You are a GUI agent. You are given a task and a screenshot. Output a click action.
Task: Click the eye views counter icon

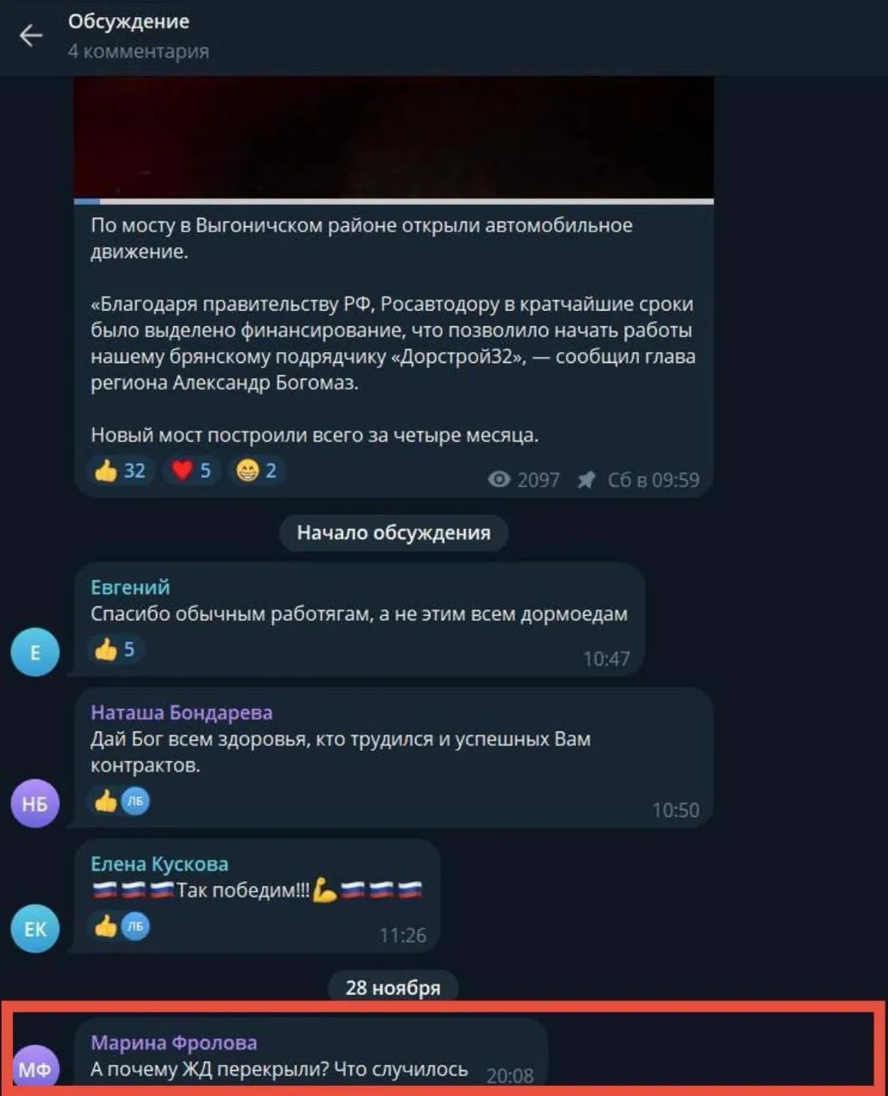[499, 479]
